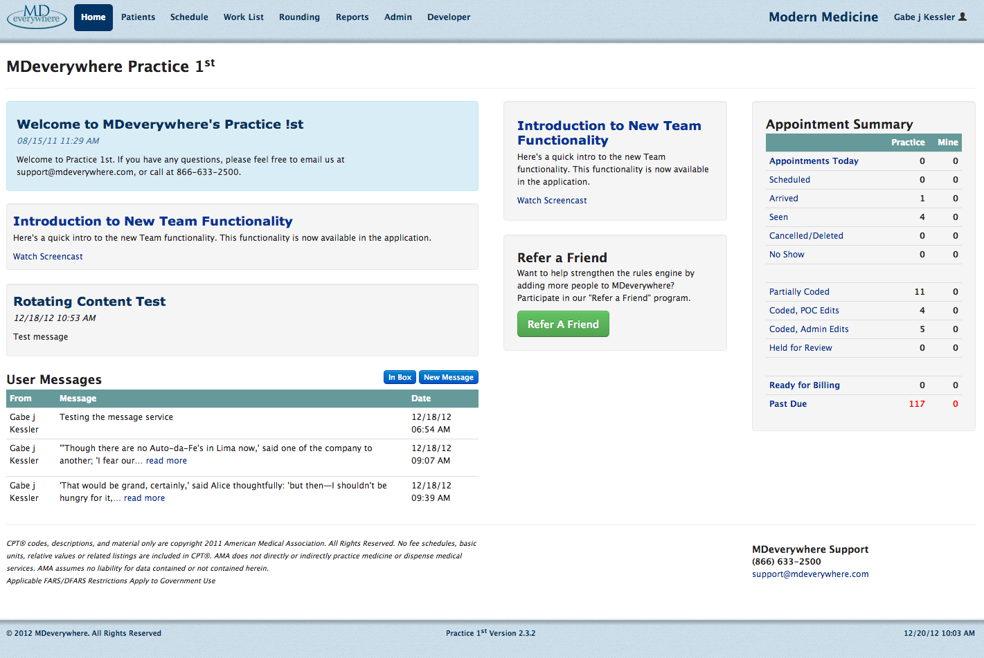
Task: Open the Developer menu
Action: pos(449,17)
